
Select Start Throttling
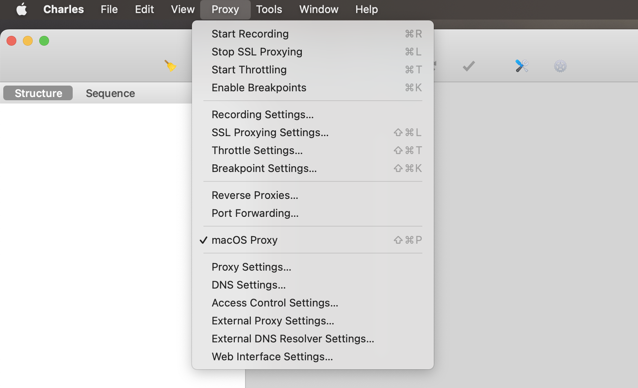[313, 70]
